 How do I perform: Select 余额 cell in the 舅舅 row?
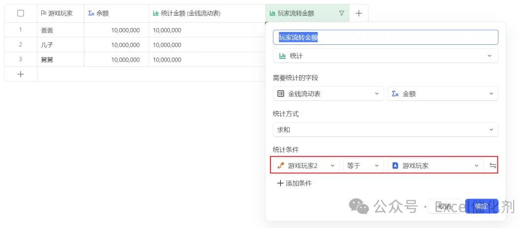click(116, 60)
